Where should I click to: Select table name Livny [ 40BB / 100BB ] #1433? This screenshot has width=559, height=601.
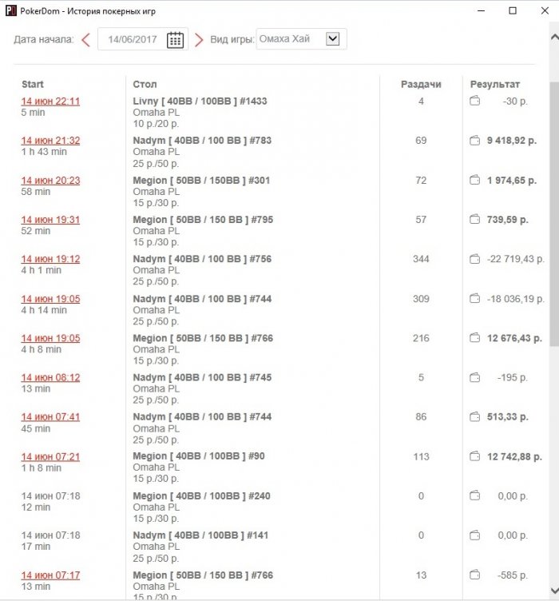(x=200, y=101)
